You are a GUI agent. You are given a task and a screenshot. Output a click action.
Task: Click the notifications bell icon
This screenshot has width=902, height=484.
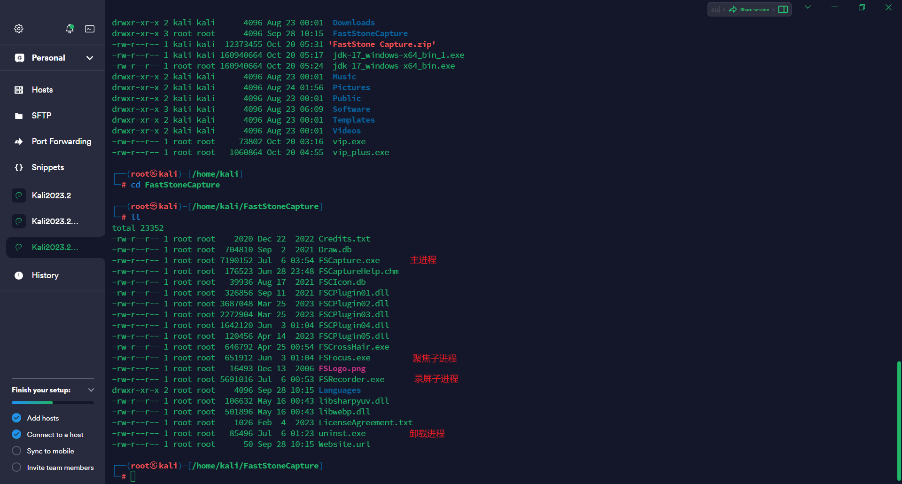pyautogui.click(x=70, y=29)
